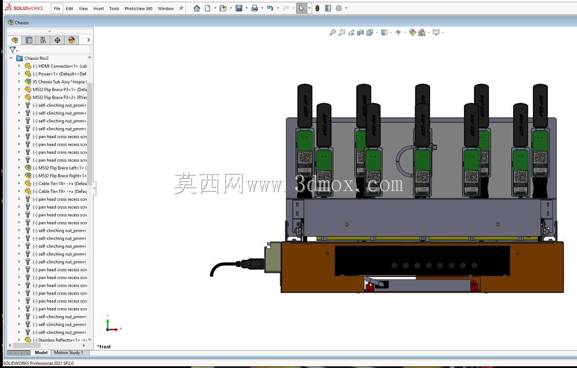Open the File menu
The image size is (577, 368).
coord(57,8)
